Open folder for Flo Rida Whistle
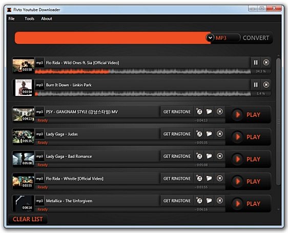The image size is (288, 233). (x=209, y=178)
